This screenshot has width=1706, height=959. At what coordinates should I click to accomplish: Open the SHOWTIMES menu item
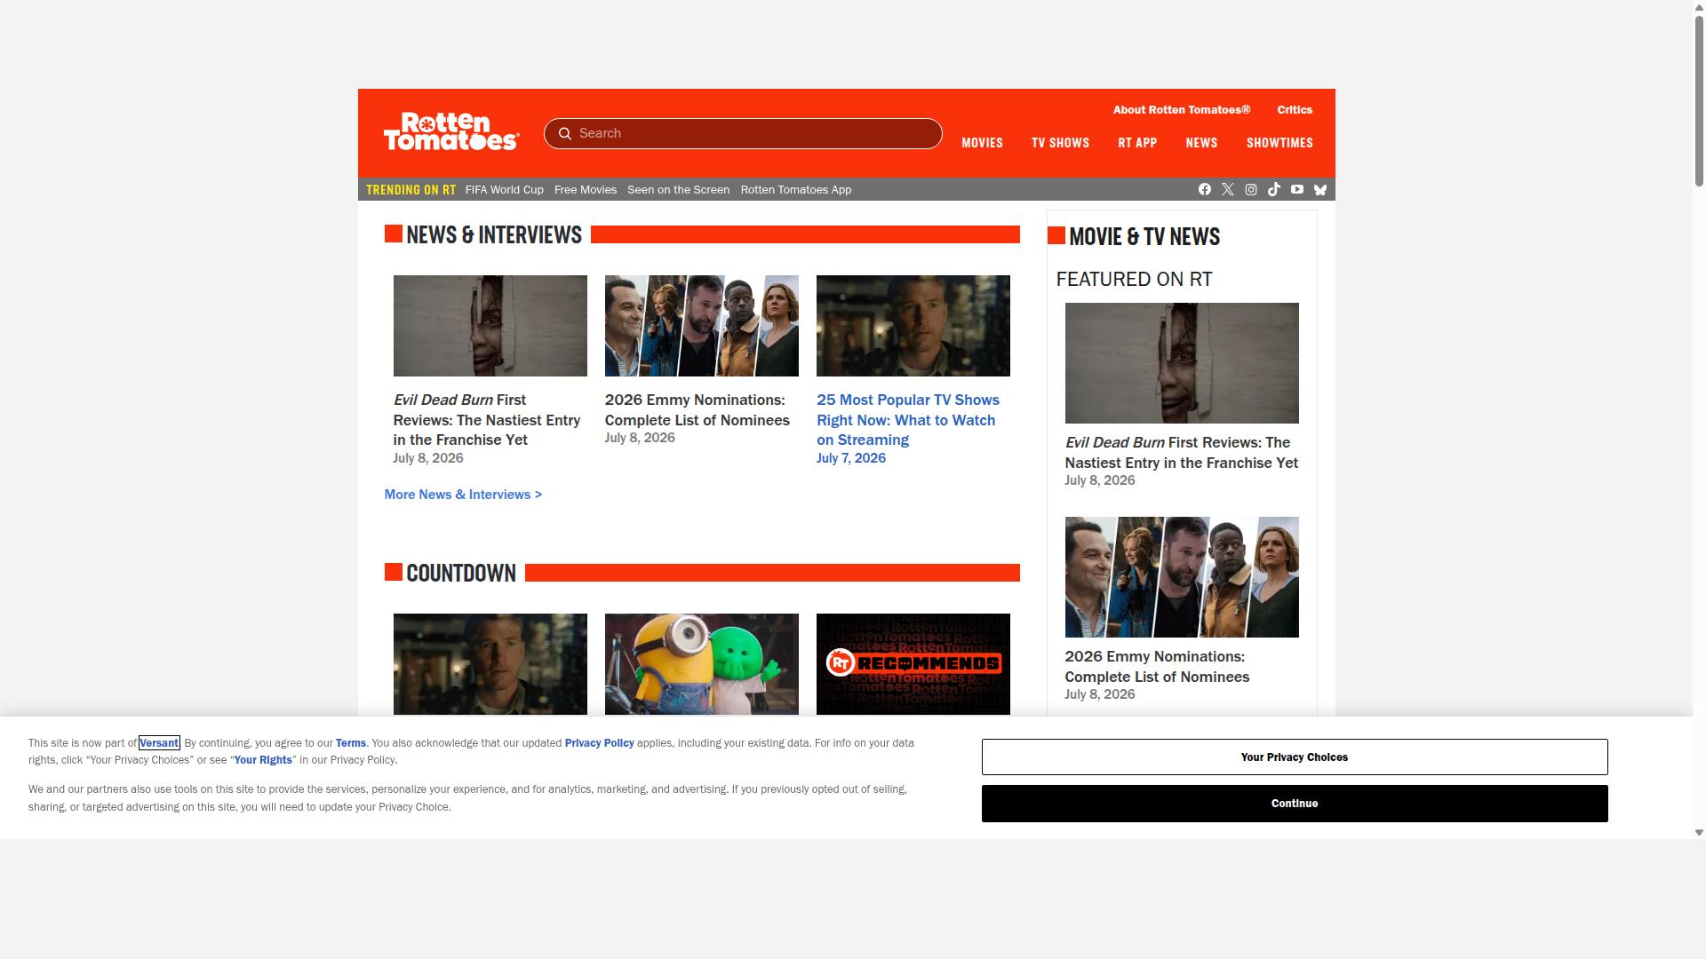1279,143
